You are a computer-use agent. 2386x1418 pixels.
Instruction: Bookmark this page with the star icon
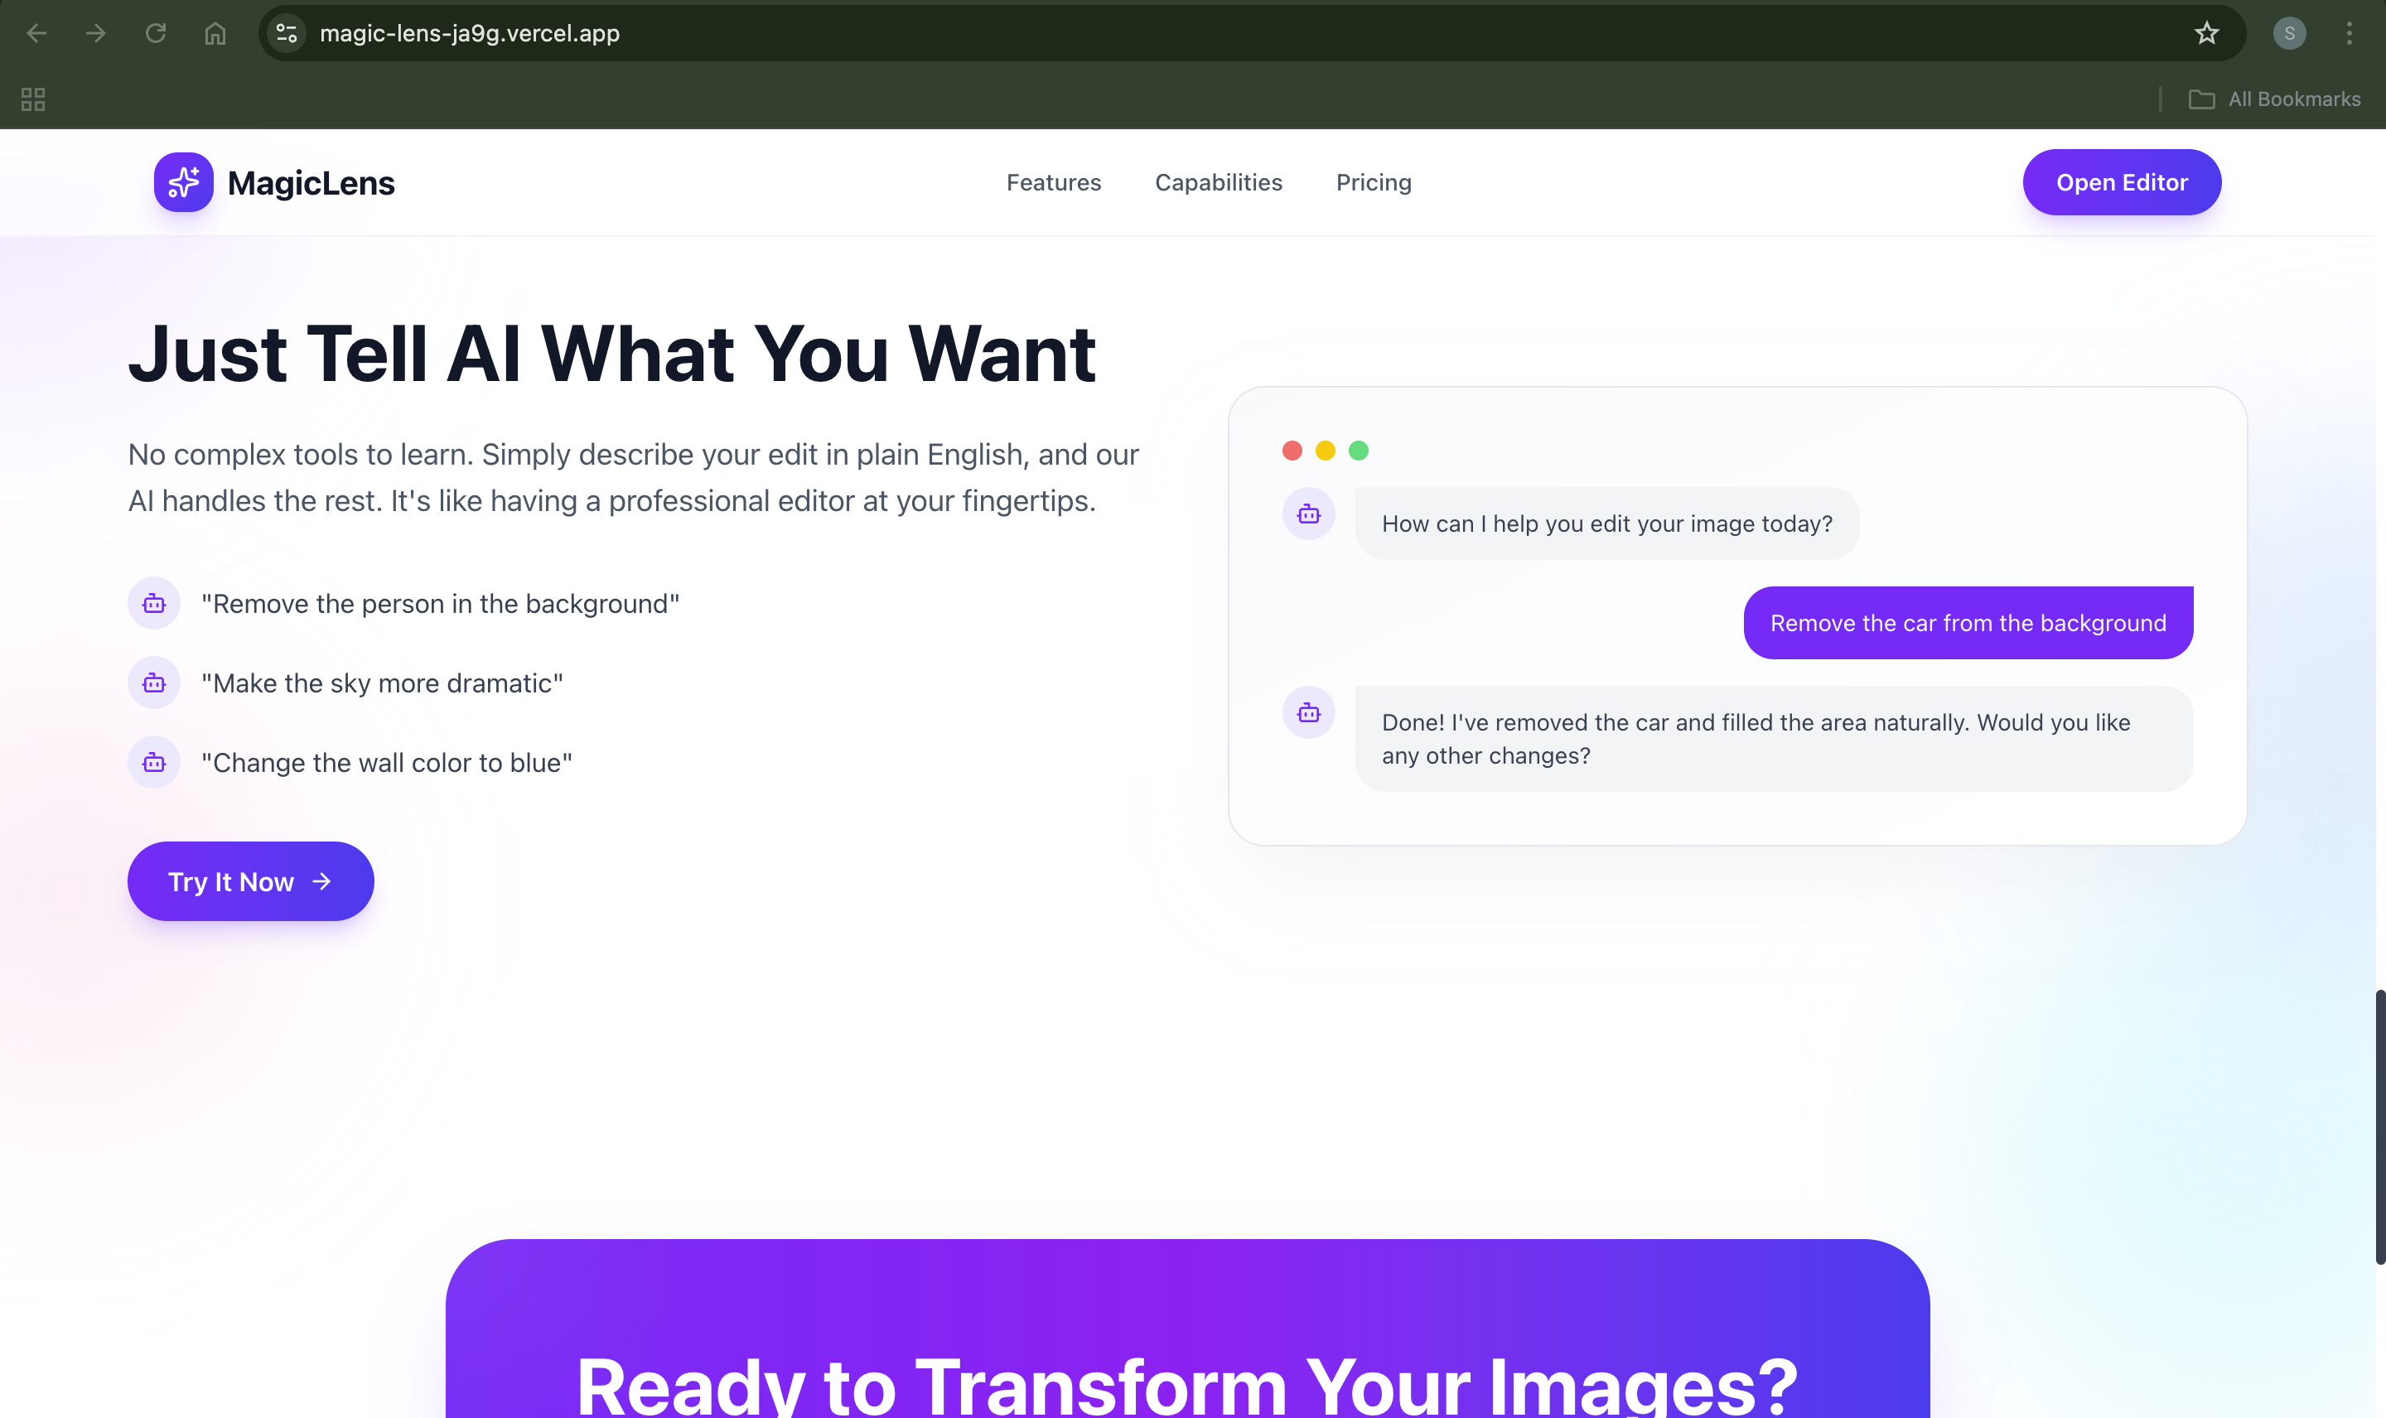point(2205,33)
